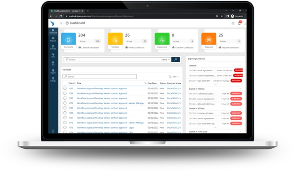The width and height of the screenshot is (294, 171).
Task: Click the My Tasks Search field
Action: (x=100, y=76)
